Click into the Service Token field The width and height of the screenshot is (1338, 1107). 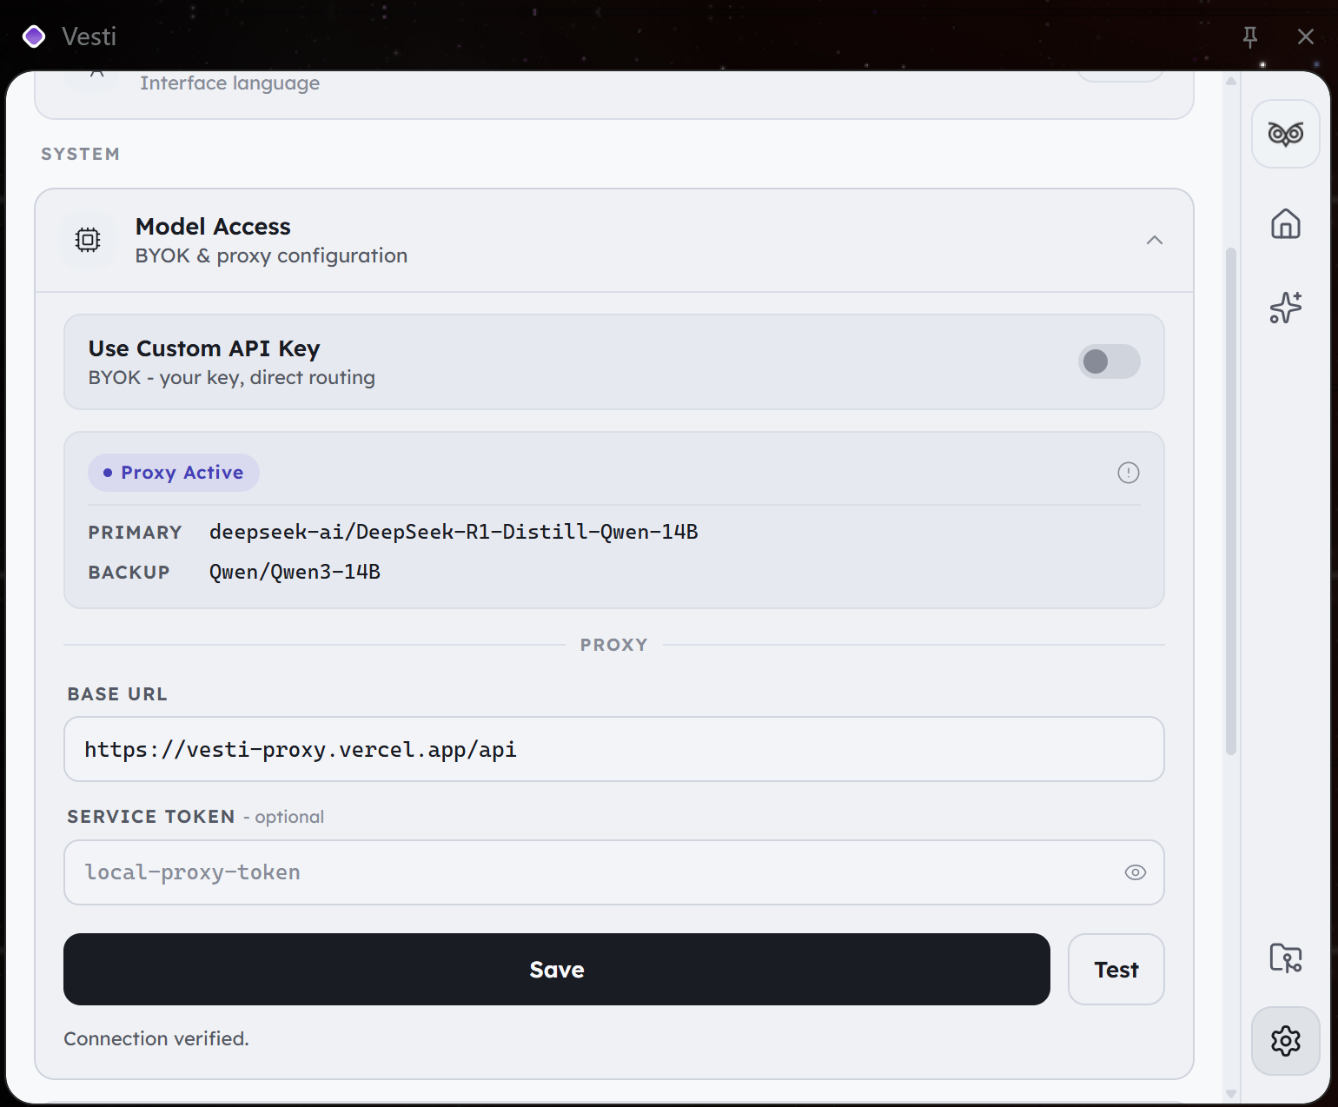[614, 872]
